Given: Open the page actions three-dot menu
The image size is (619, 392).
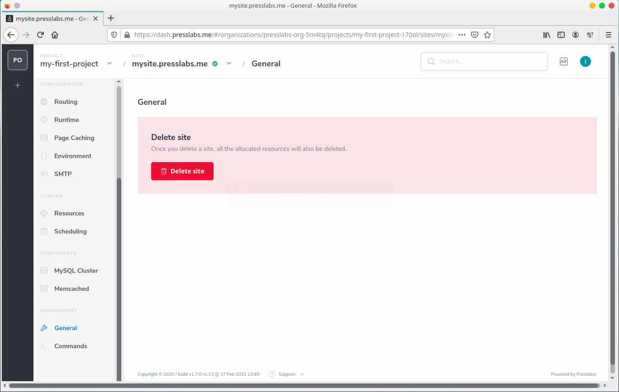Looking at the screenshot, I should point(462,35).
